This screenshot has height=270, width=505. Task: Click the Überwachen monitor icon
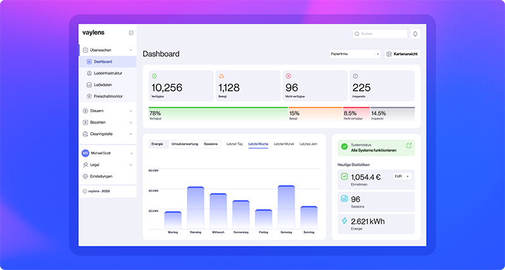(85, 50)
